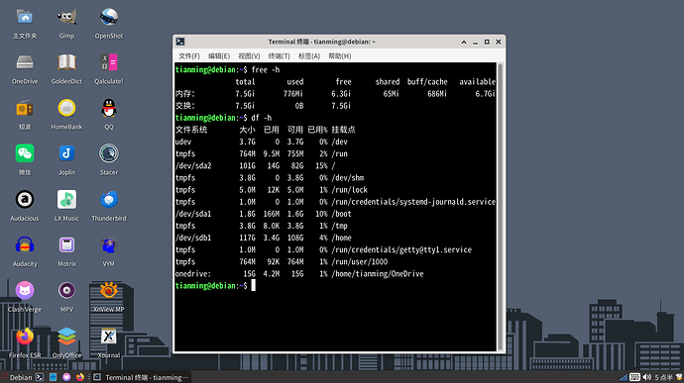
Task: Open the volume speaker tray icon
Action: pos(647,377)
